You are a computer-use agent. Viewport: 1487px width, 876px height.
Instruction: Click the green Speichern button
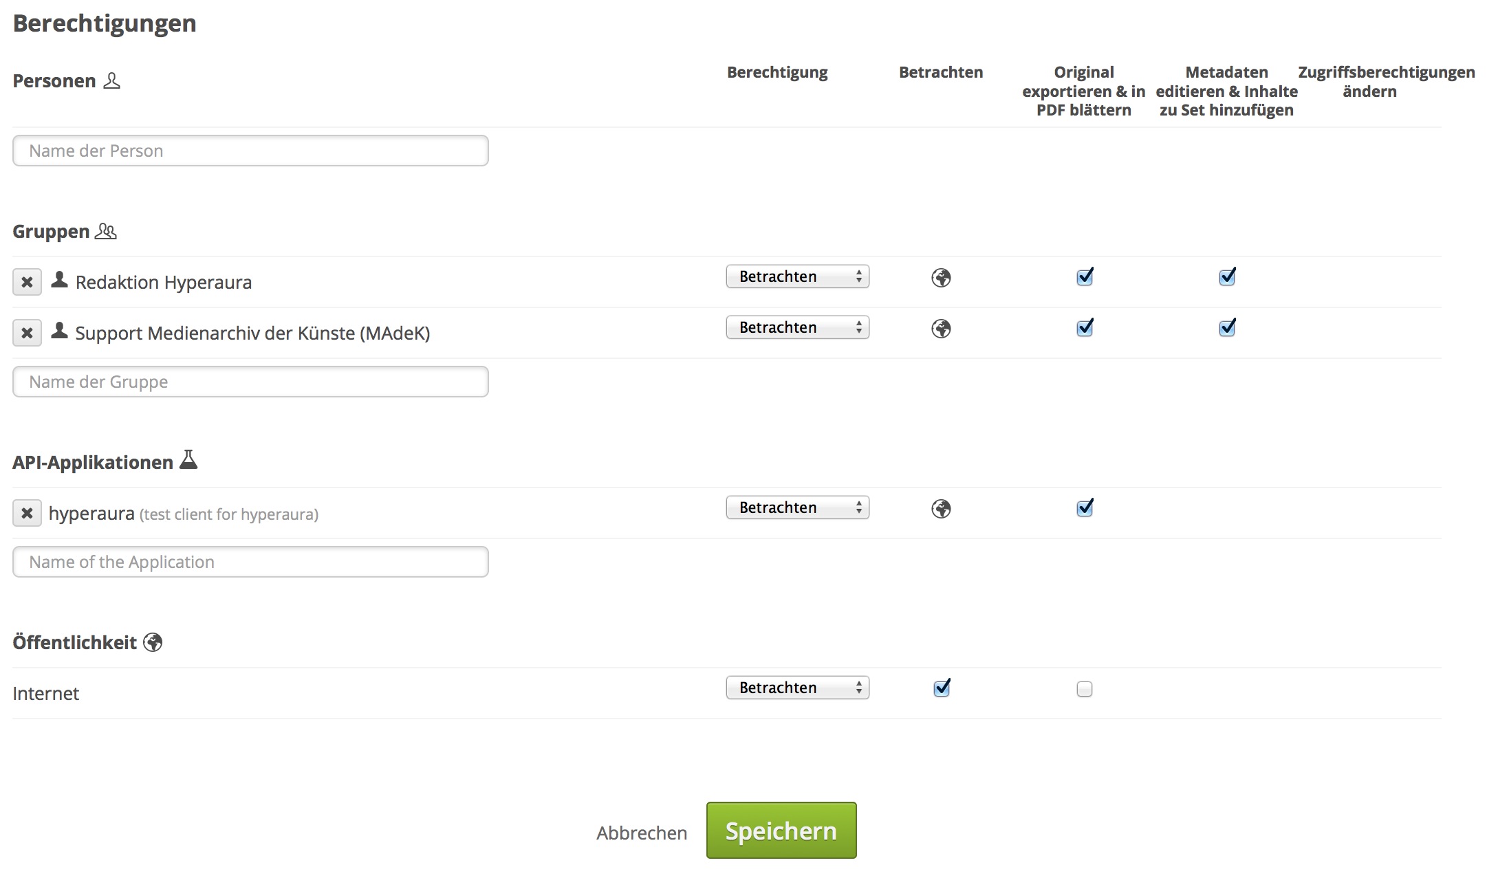coord(781,831)
